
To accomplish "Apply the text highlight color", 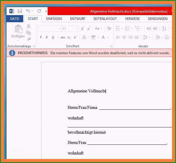I will tap(93, 37).
